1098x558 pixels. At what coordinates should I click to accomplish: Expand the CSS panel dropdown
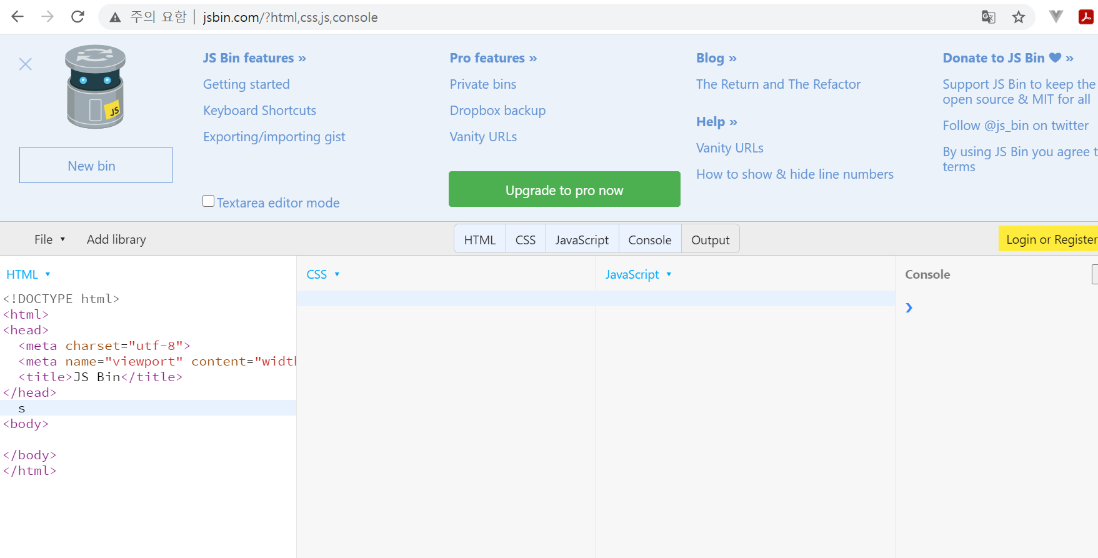click(323, 274)
